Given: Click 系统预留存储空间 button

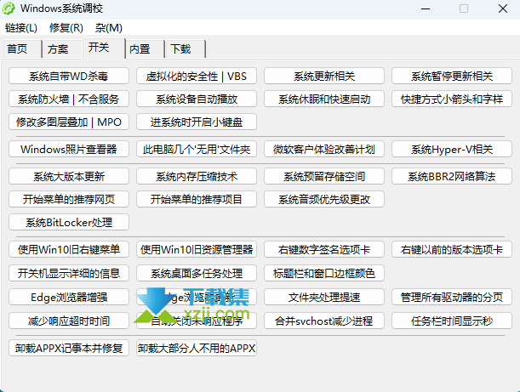Looking at the screenshot, I should click(324, 176).
